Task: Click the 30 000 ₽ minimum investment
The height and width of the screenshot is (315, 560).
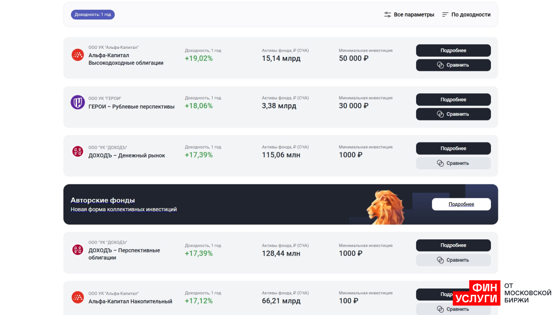Action: 354,106
